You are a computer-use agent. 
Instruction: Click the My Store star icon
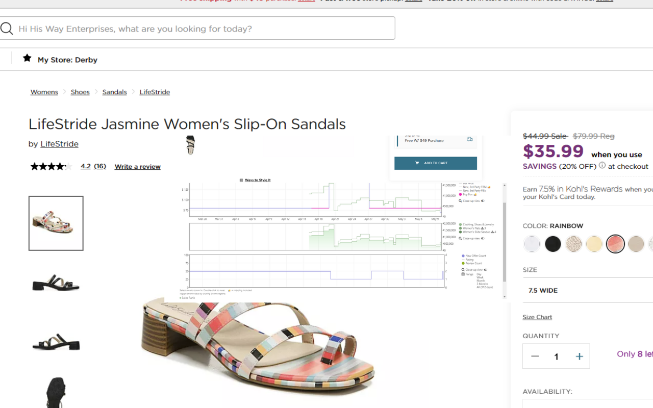point(27,58)
